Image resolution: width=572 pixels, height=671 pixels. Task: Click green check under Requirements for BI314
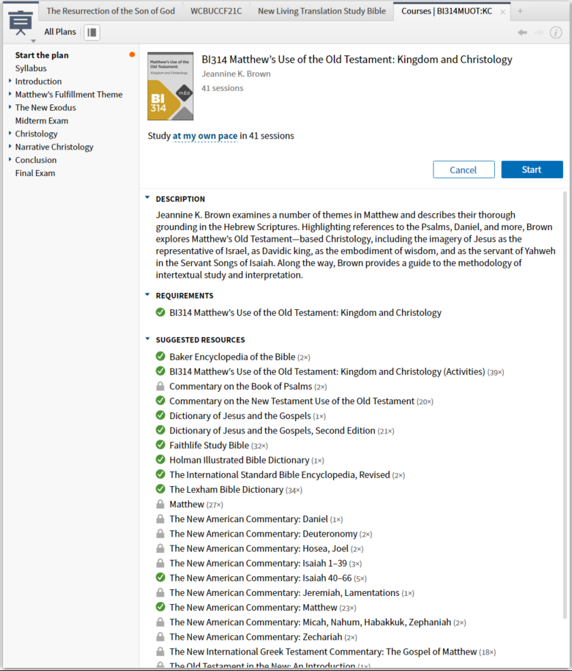pos(160,313)
